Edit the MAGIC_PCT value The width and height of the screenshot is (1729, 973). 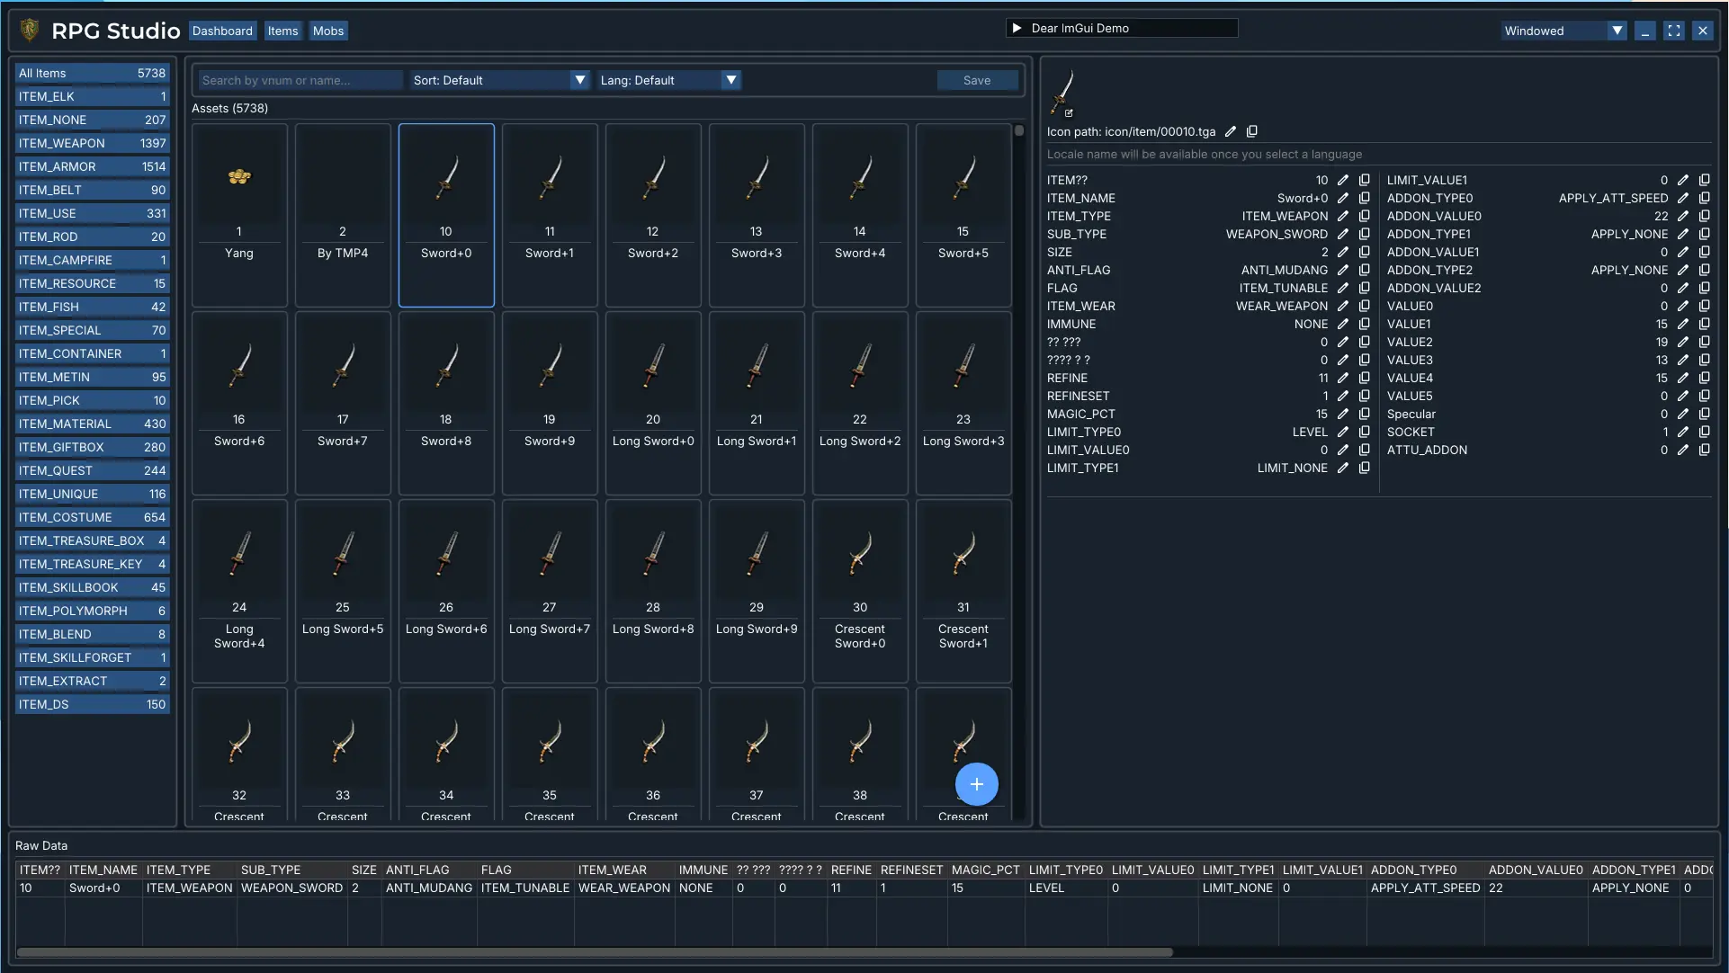[x=1343, y=414]
